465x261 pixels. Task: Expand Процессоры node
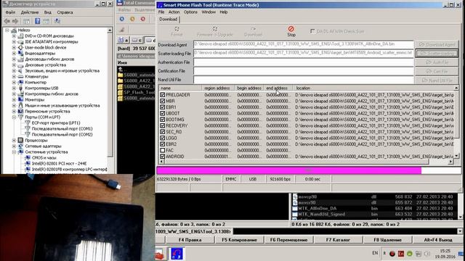pos(14,140)
